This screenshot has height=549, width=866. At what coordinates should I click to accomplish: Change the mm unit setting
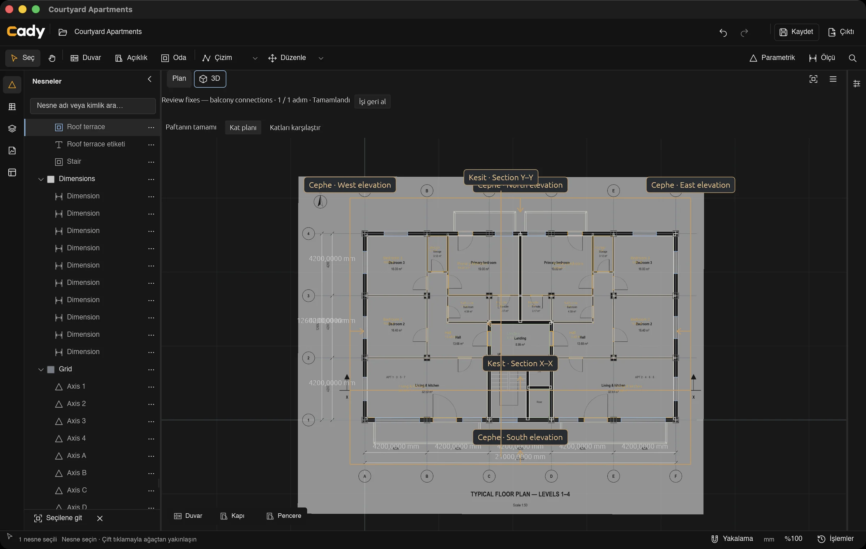pos(769,539)
